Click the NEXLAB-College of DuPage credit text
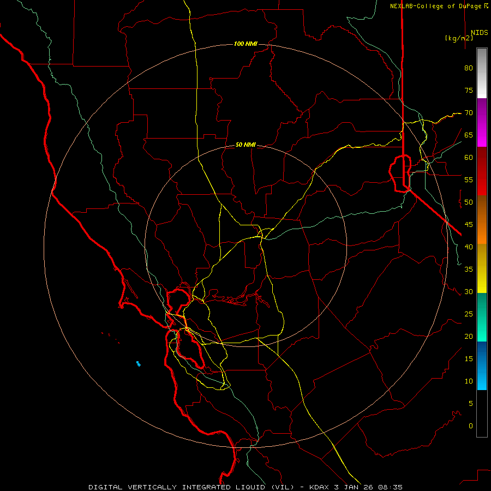Image resolution: width=491 pixels, height=491 pixels. (x=439, y=6)
